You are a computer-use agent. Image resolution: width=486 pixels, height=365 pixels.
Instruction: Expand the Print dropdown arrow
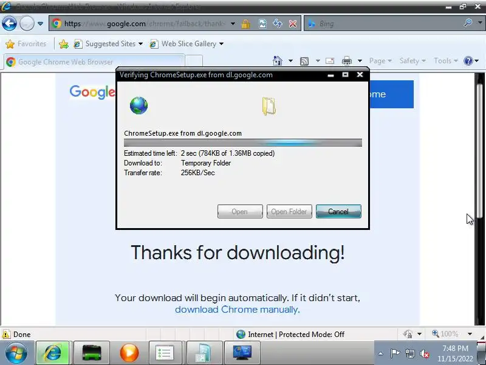pos(360,61)
